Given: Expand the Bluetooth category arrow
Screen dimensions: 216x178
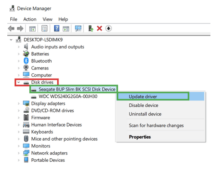Looking at the screenshot, I should (19, 61).
